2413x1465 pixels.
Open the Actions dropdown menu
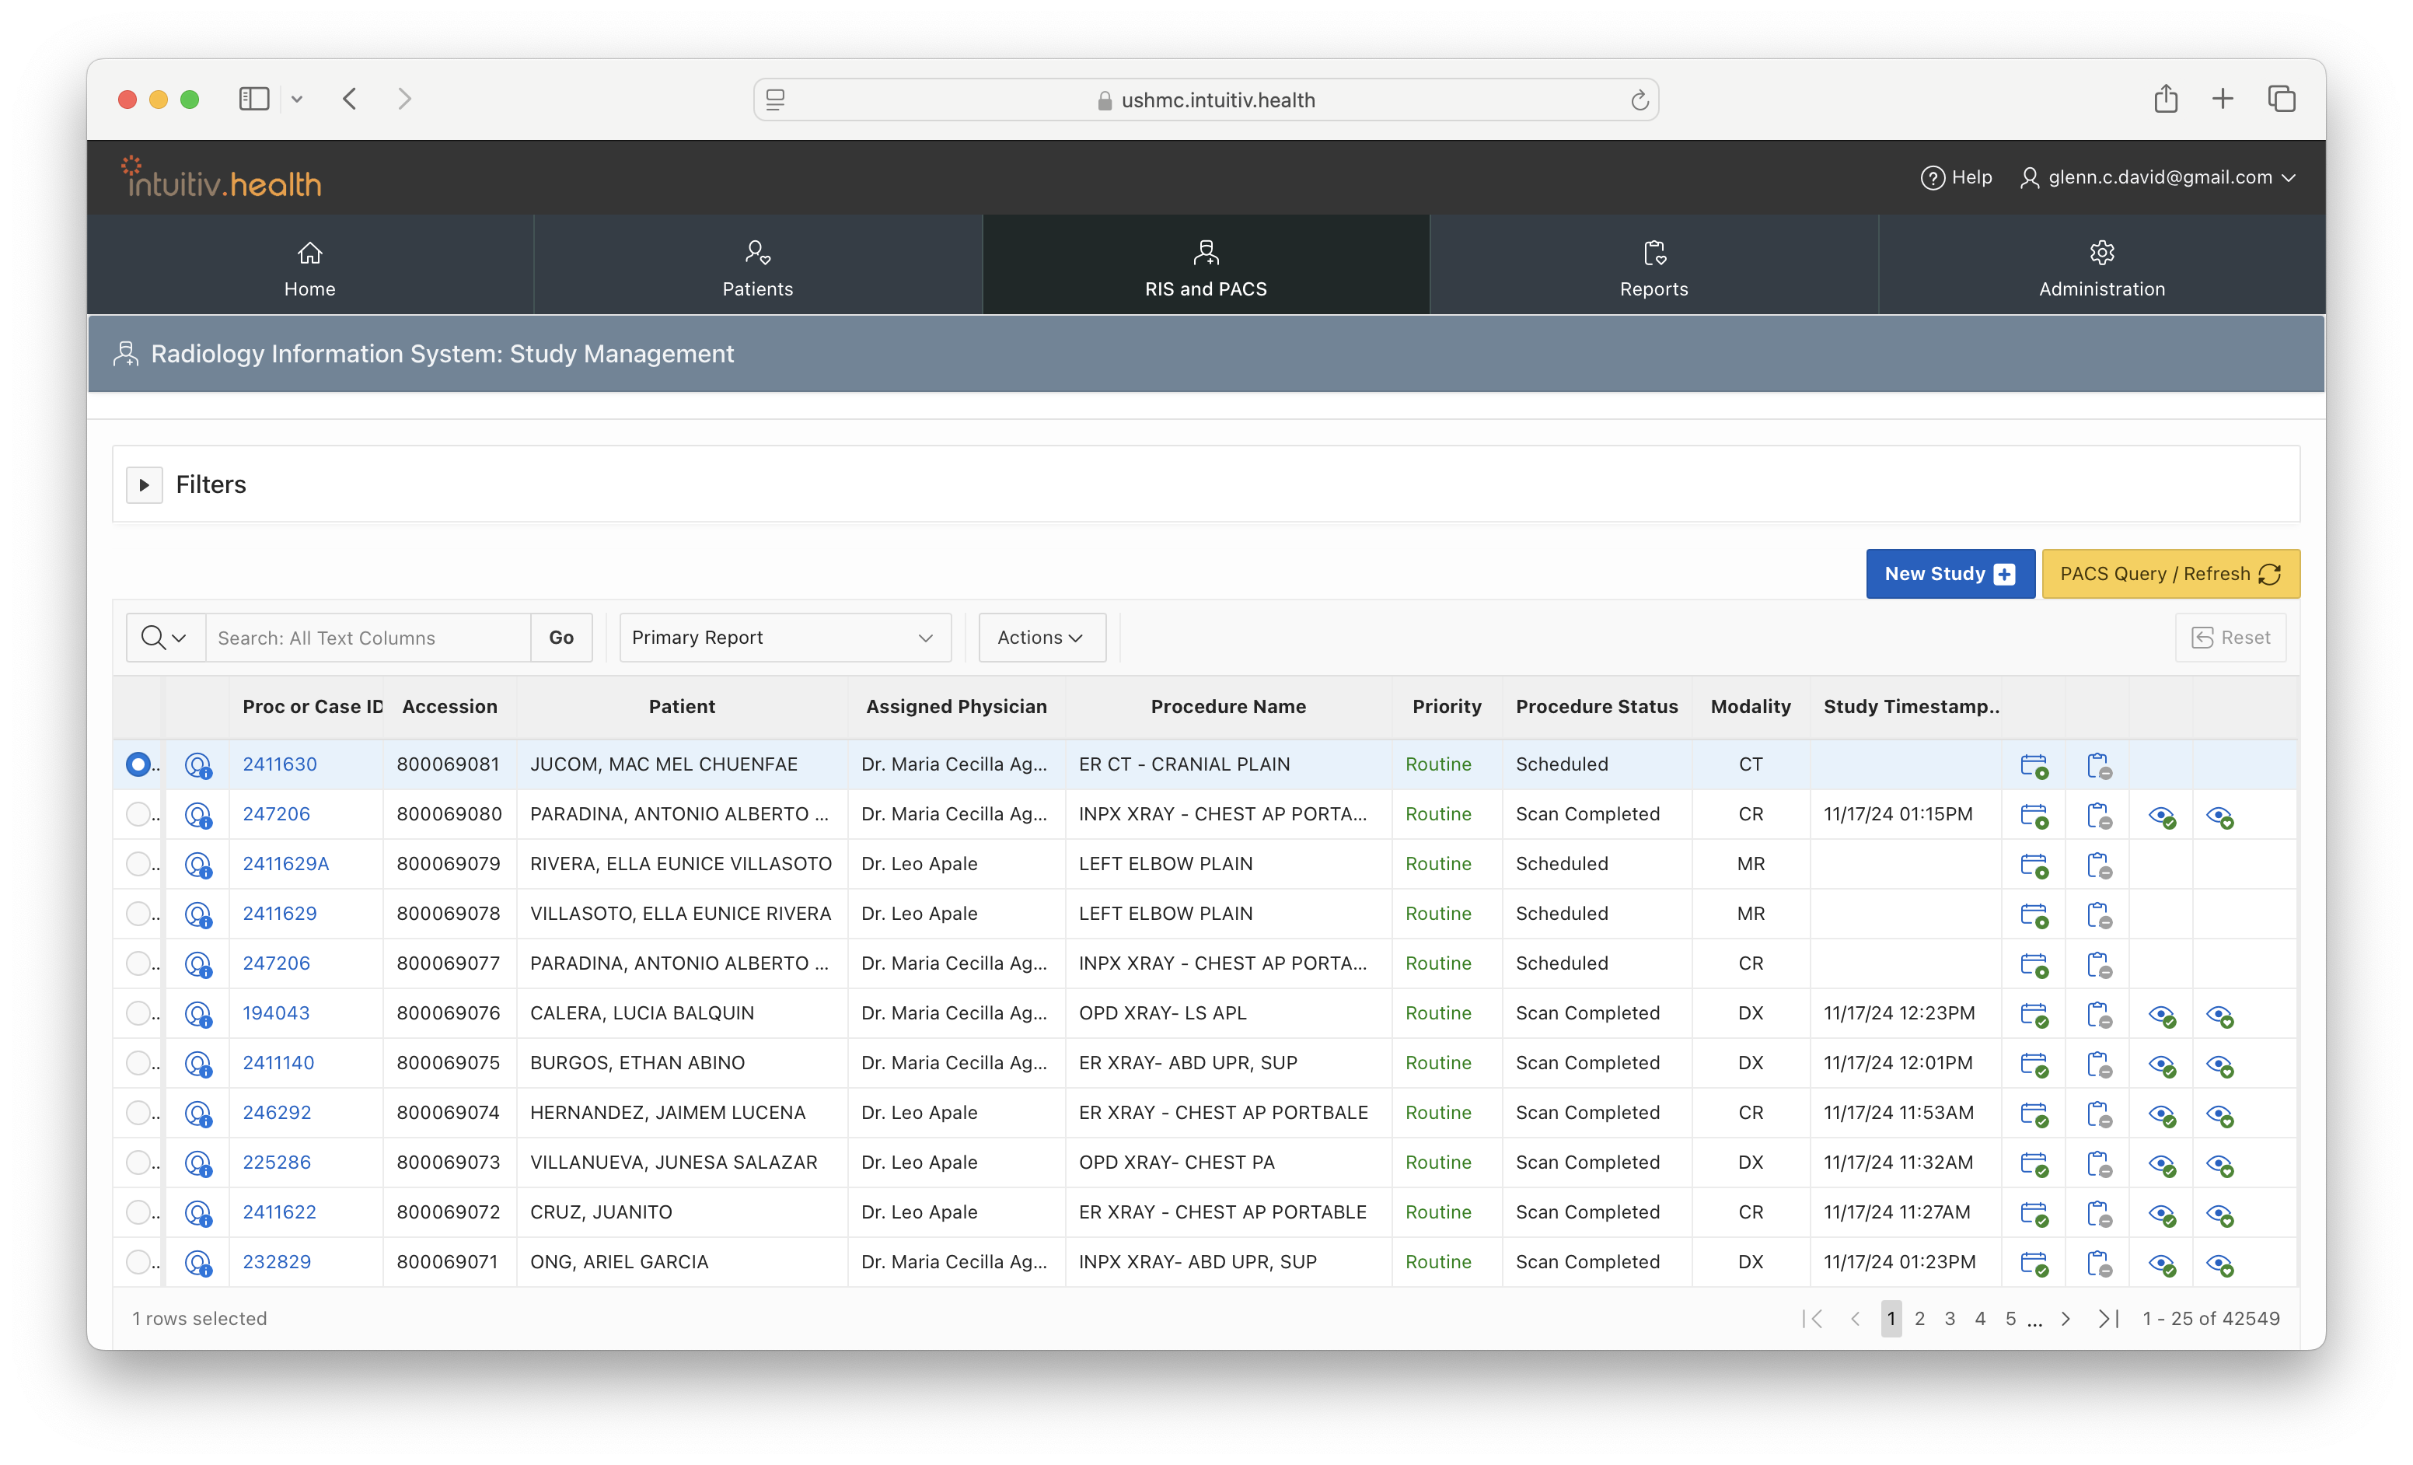[1041, 638]
